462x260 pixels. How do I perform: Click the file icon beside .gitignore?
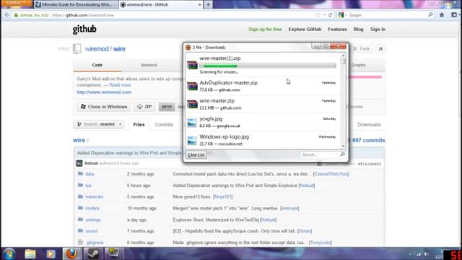[80, 243]
